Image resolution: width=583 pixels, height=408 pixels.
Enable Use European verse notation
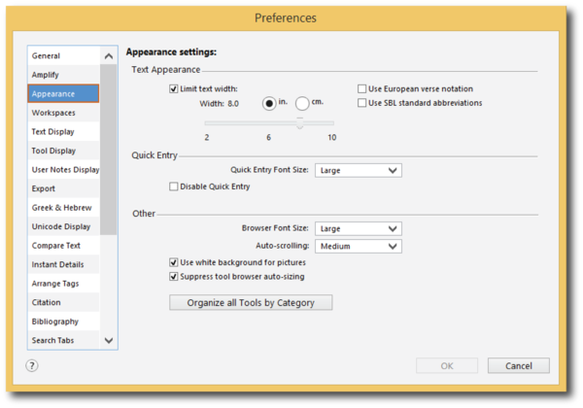[361, 88]
